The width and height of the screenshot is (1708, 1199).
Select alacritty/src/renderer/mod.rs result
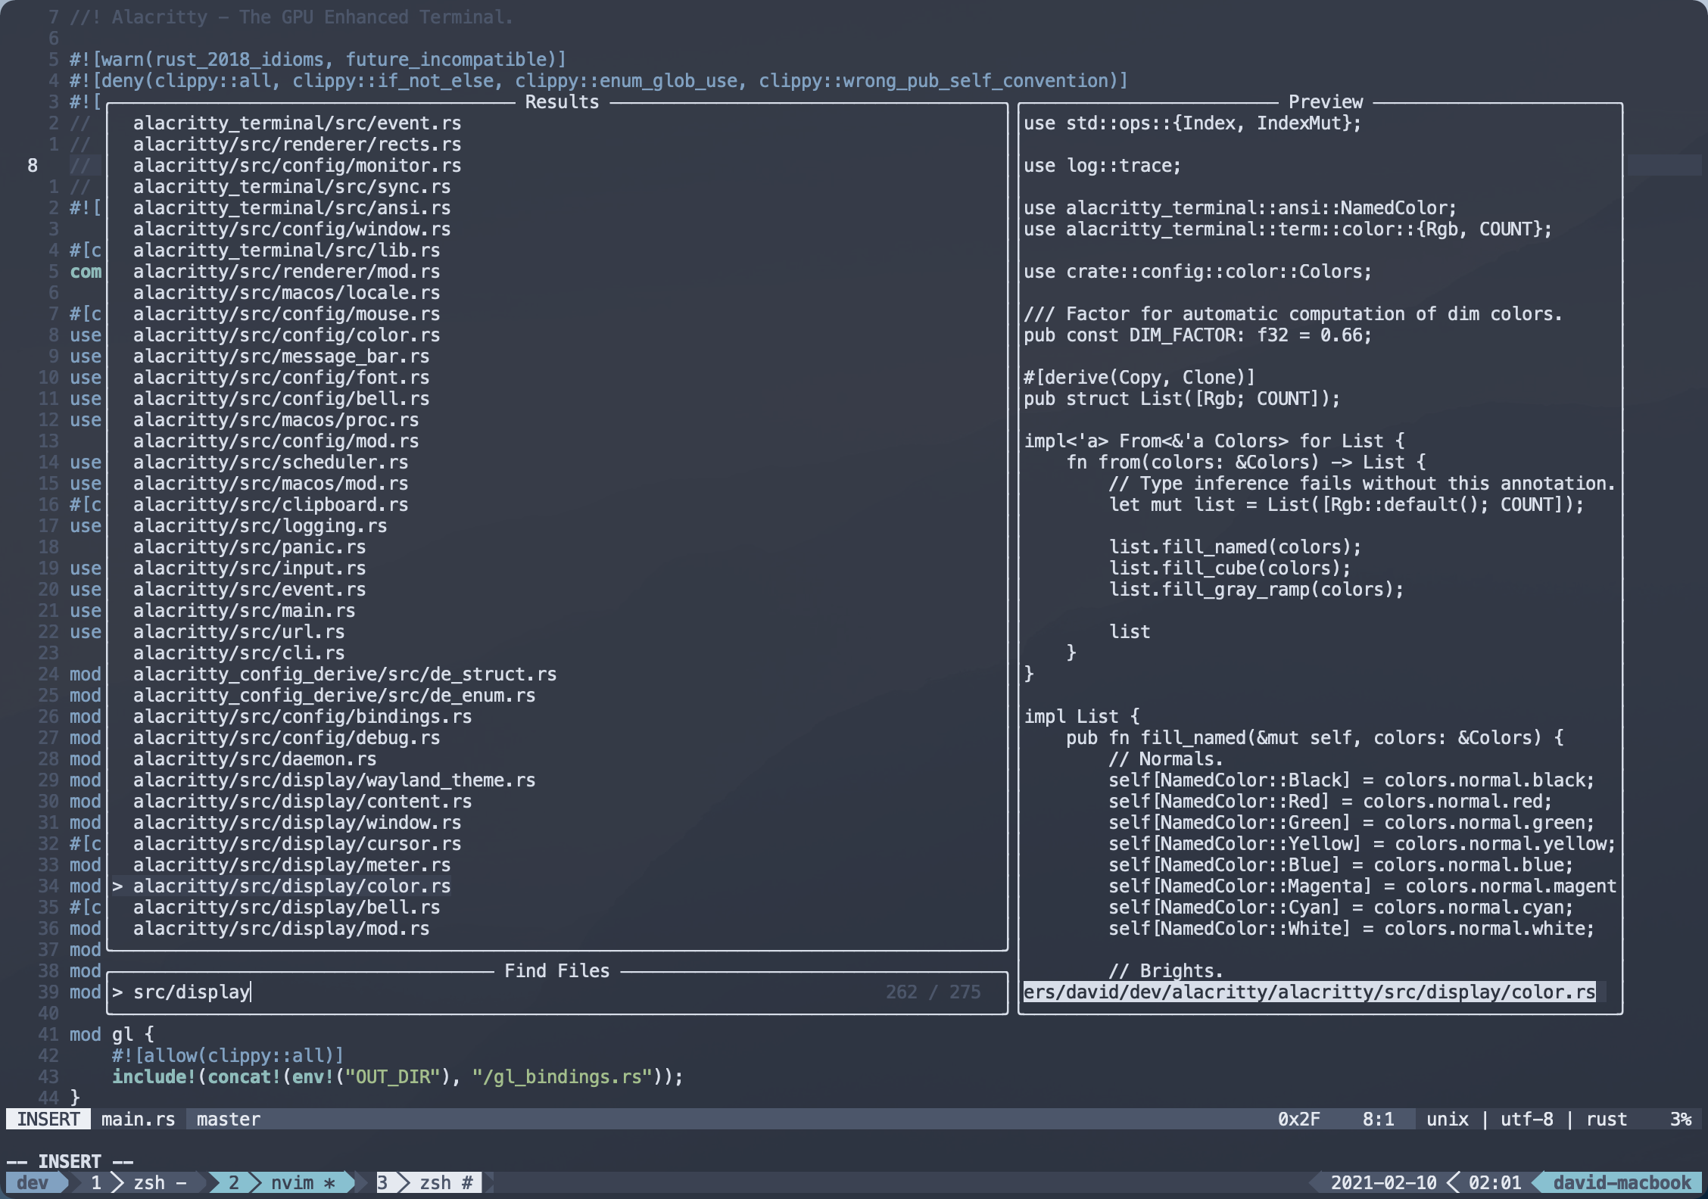click(x=286, y=272)
